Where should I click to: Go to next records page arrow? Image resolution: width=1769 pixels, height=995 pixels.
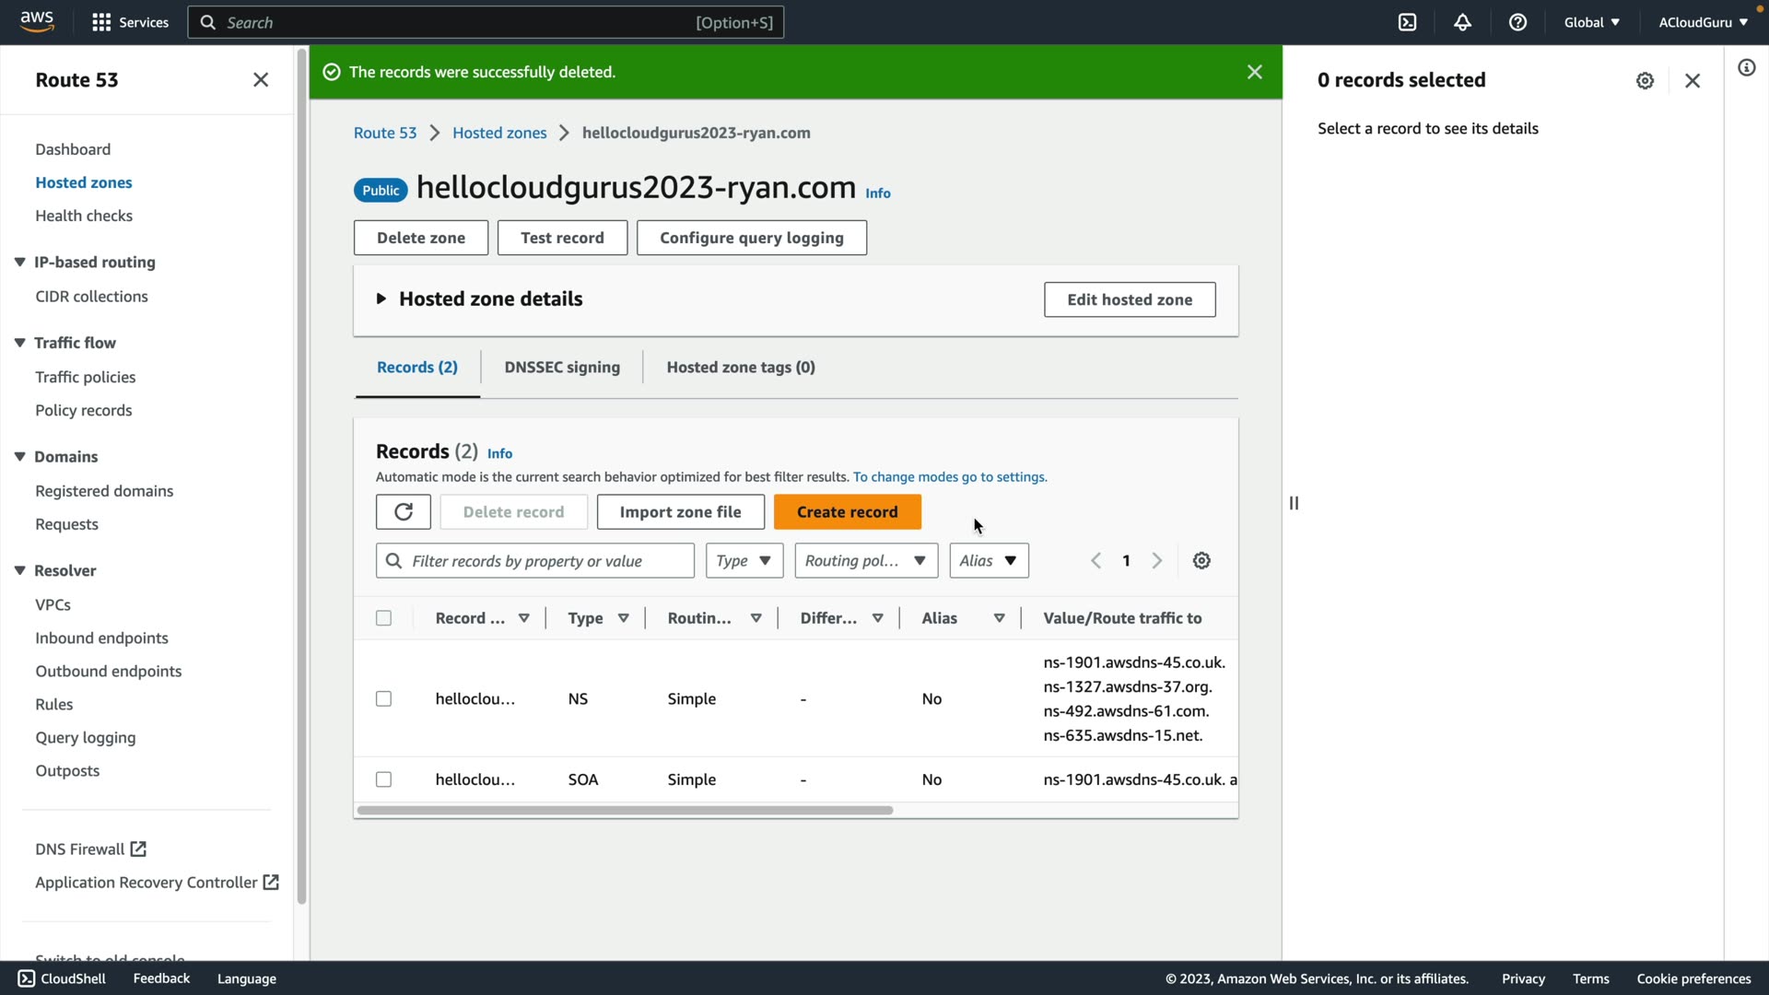point(1157,561)
